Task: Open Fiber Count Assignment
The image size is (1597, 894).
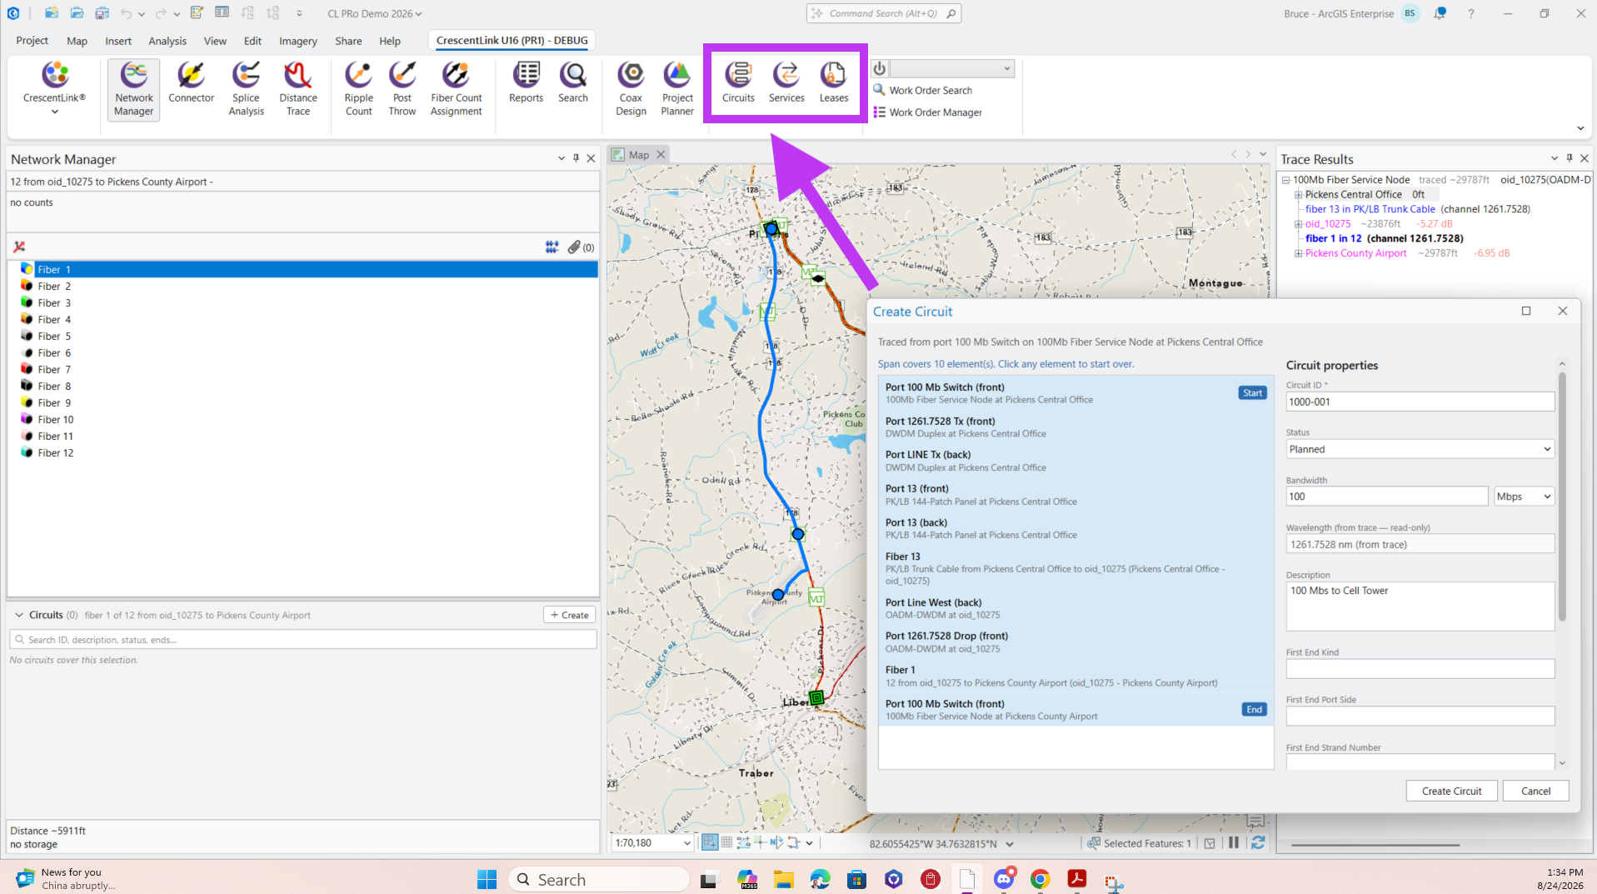Action: tap(457, 88)
